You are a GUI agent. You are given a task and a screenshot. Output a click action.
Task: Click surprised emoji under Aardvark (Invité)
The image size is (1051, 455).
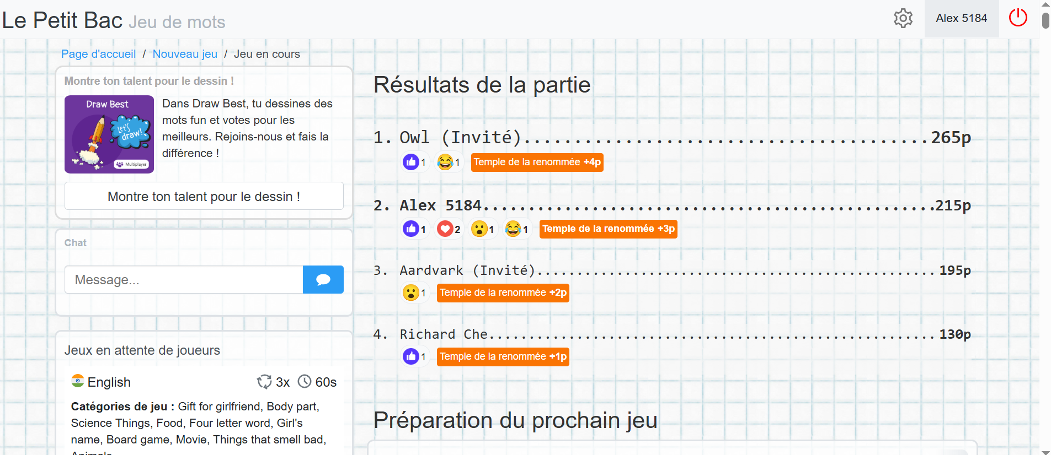tap(415, 292)
